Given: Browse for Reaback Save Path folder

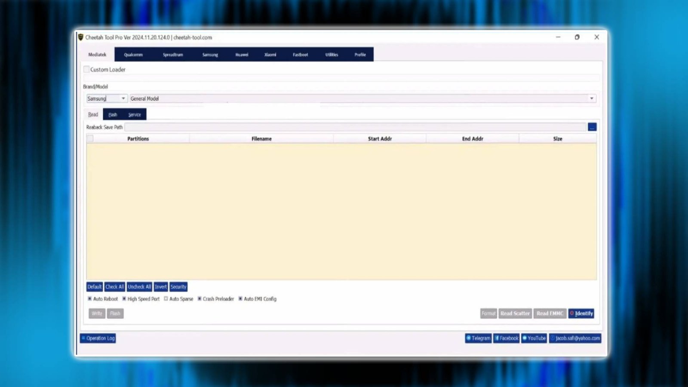Looking at the screenshot, I should pos(592,126).
